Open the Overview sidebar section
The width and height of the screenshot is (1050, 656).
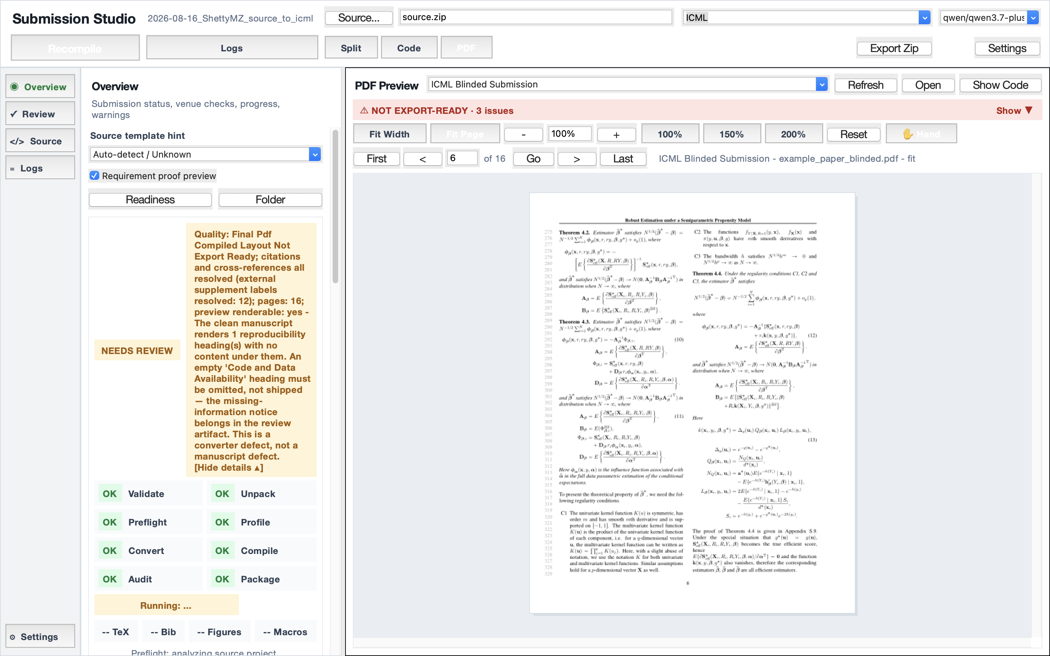pyautogui.click(x=40, y=86)
